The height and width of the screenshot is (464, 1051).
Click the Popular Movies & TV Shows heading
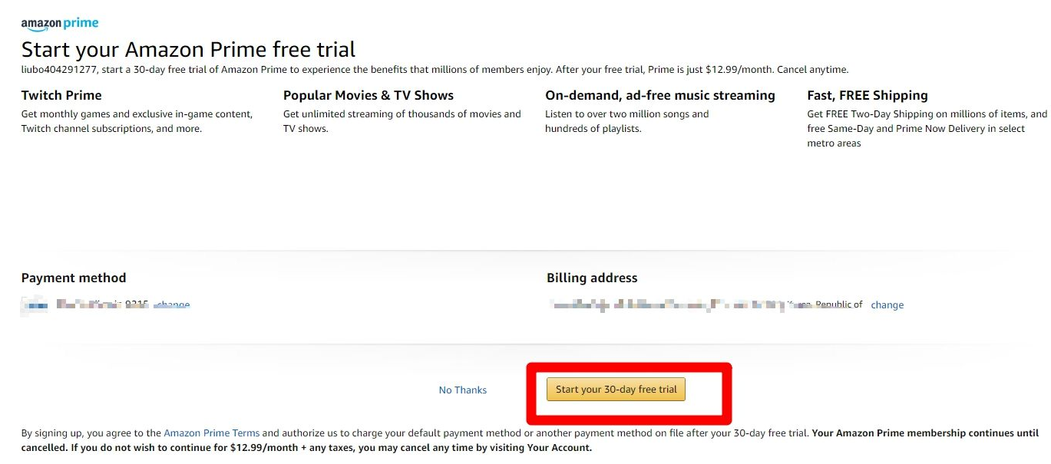368,95
